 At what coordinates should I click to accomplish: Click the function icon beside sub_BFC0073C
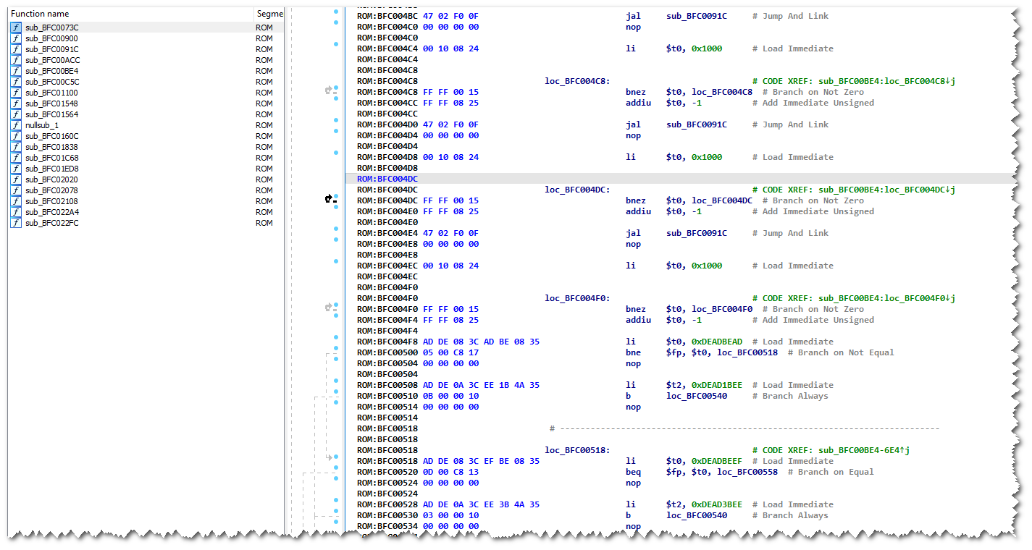pyautogui.click(x=15, y=27)
